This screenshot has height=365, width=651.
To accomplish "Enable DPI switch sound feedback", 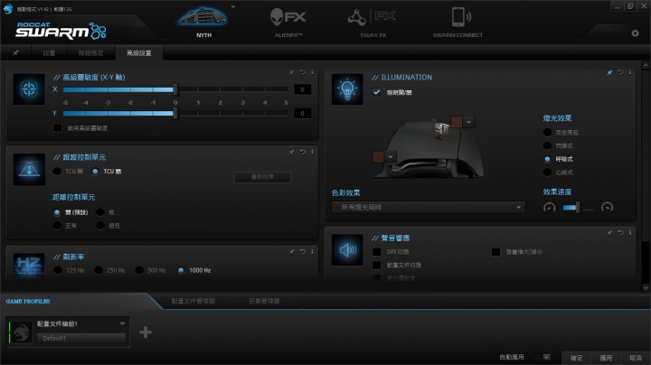I will (376, 252).
